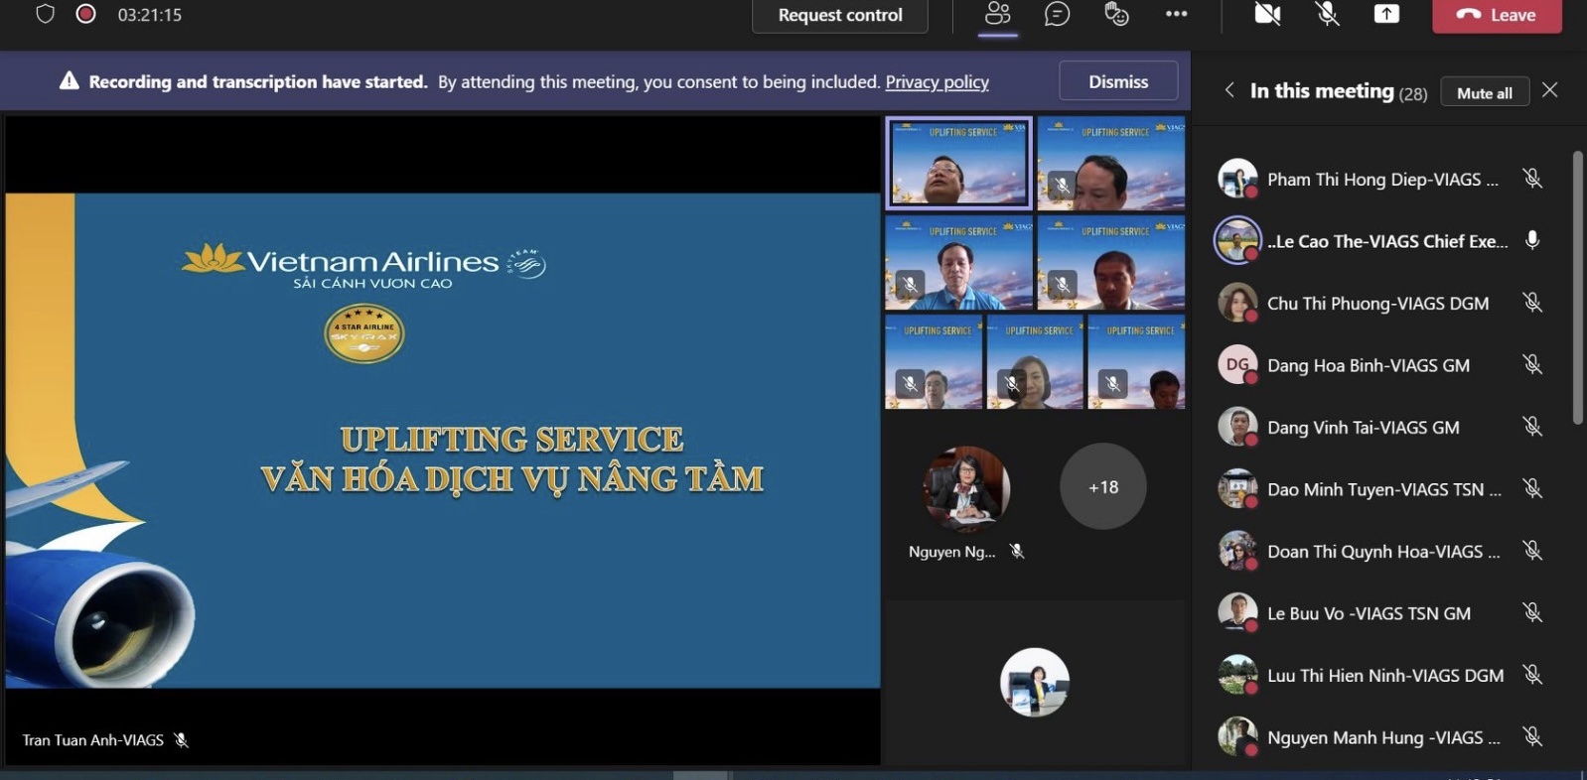Open the meeting chat icon

point(1057,14)
